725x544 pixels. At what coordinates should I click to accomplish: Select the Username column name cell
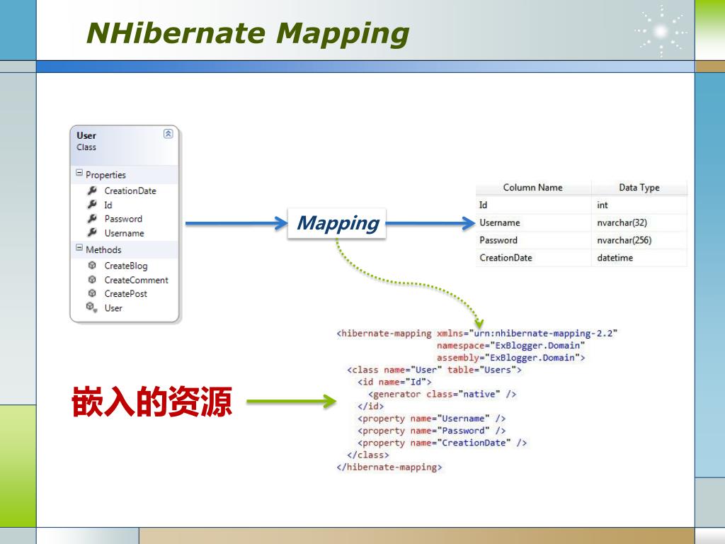(534, 222)
